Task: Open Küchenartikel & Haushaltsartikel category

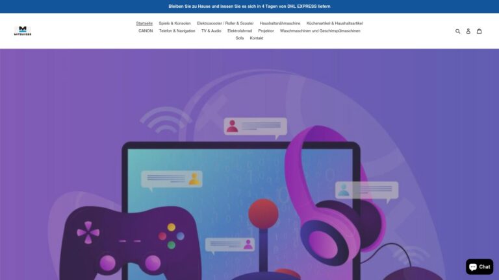Action: [x=335, y=23]
